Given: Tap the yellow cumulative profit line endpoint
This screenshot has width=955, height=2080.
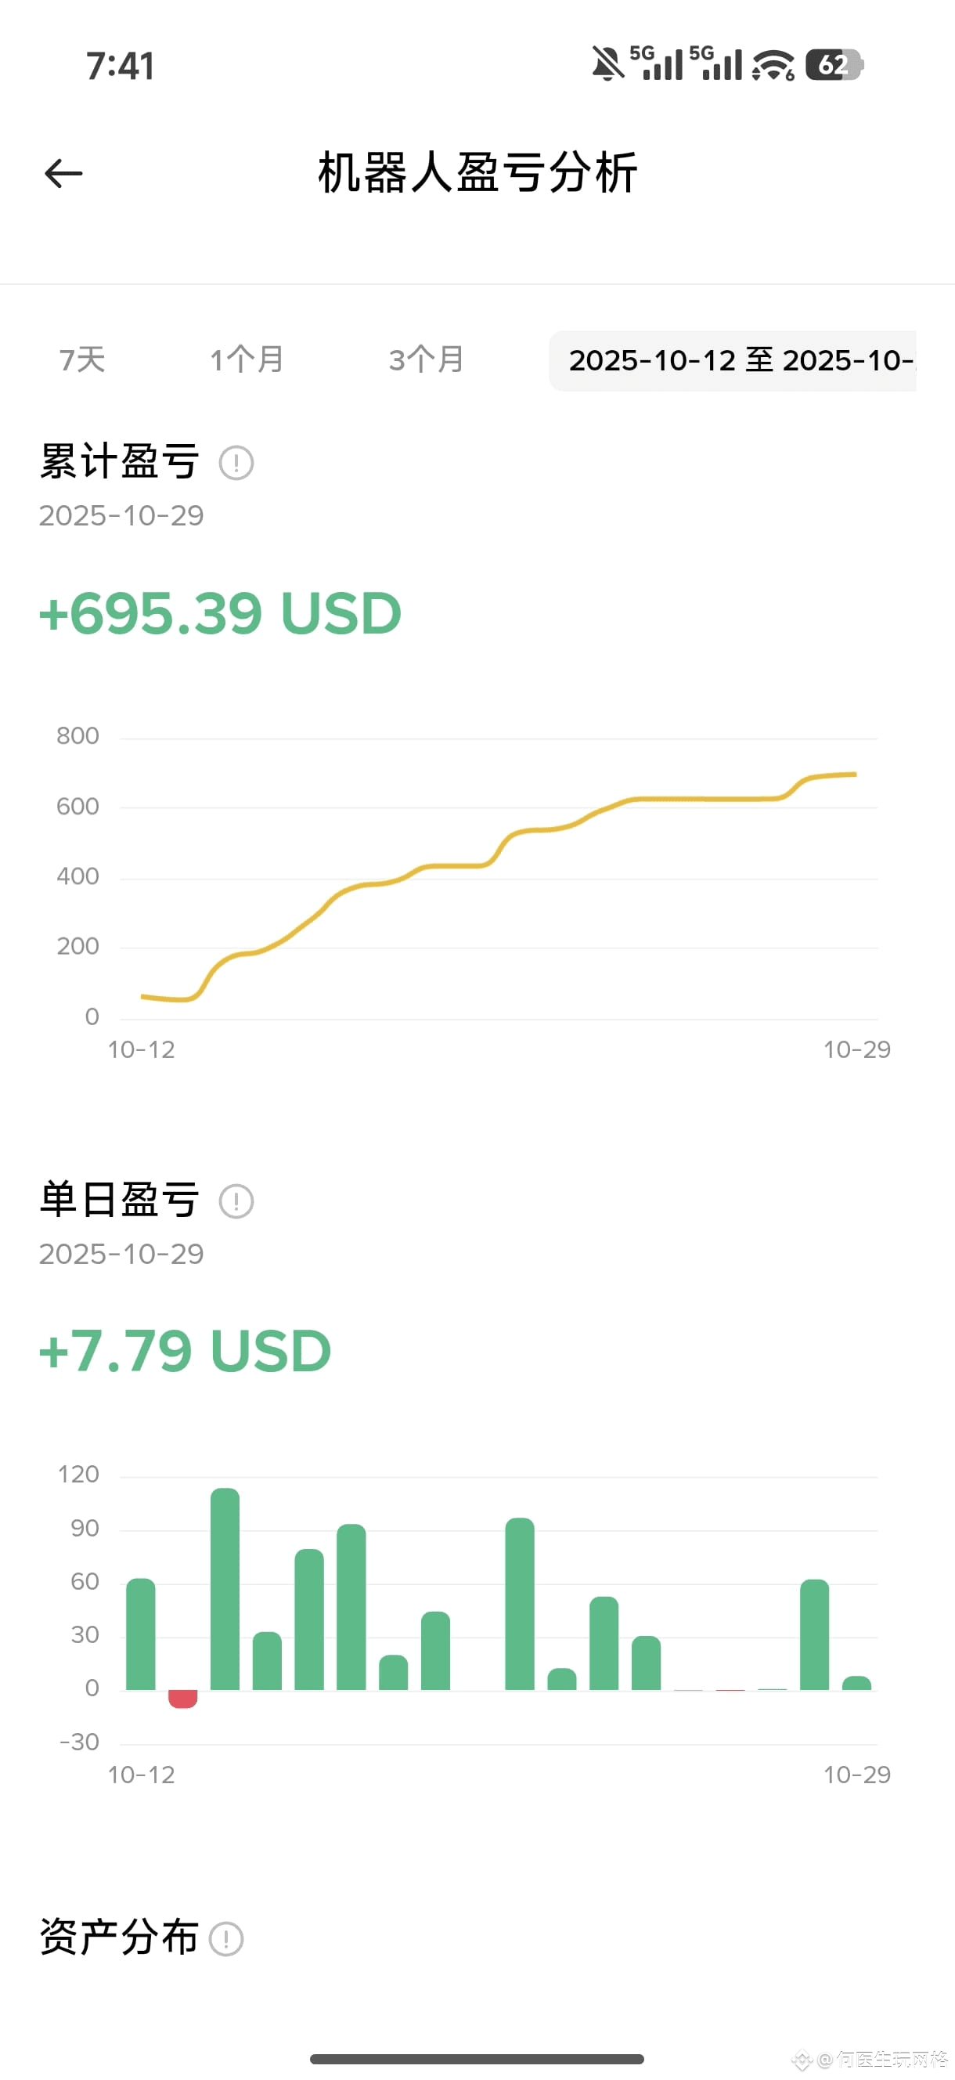Looking at the screenshot, I should click(855, 775).
